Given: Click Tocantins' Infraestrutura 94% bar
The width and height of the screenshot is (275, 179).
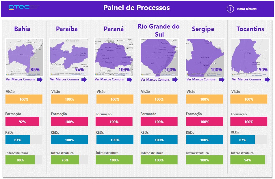Looking at the screenshot, I should point(249,160).
